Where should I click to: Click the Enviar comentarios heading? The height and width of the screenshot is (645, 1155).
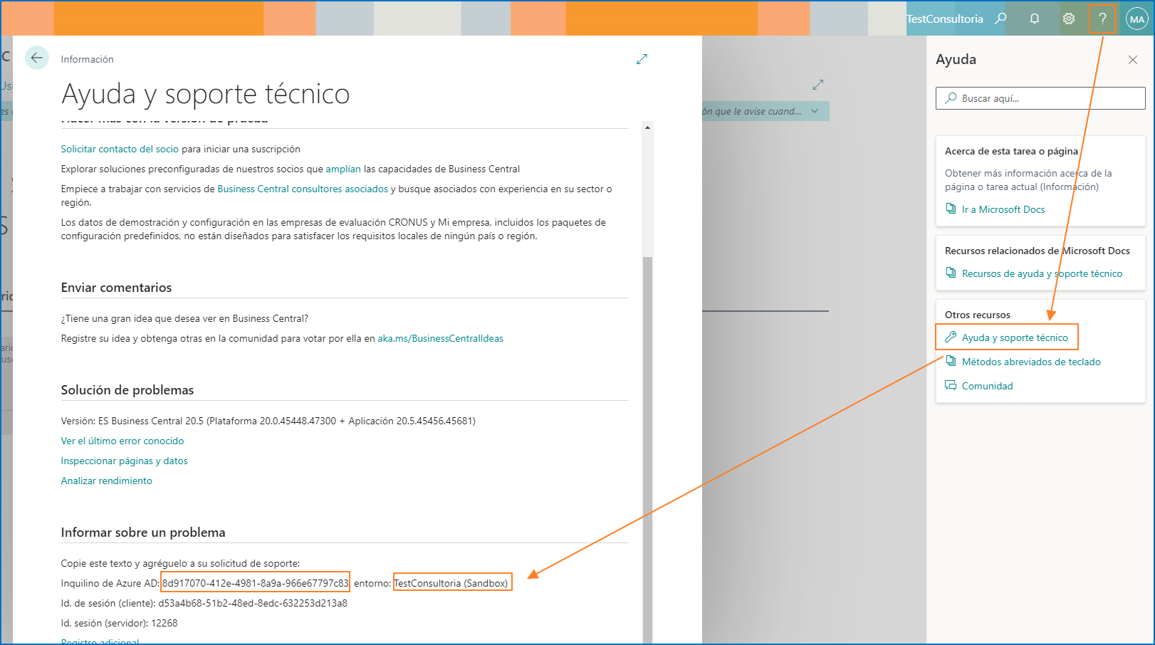[117, 288]
